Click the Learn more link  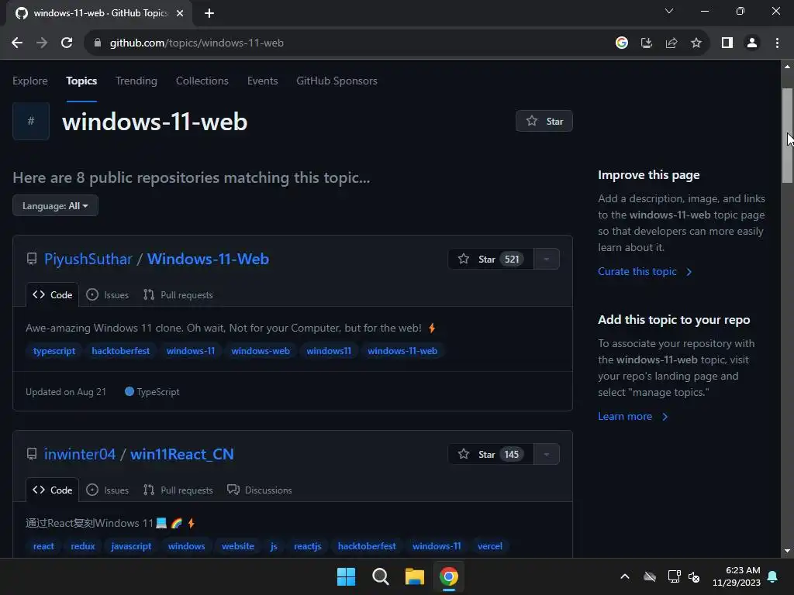click(633, 416)
